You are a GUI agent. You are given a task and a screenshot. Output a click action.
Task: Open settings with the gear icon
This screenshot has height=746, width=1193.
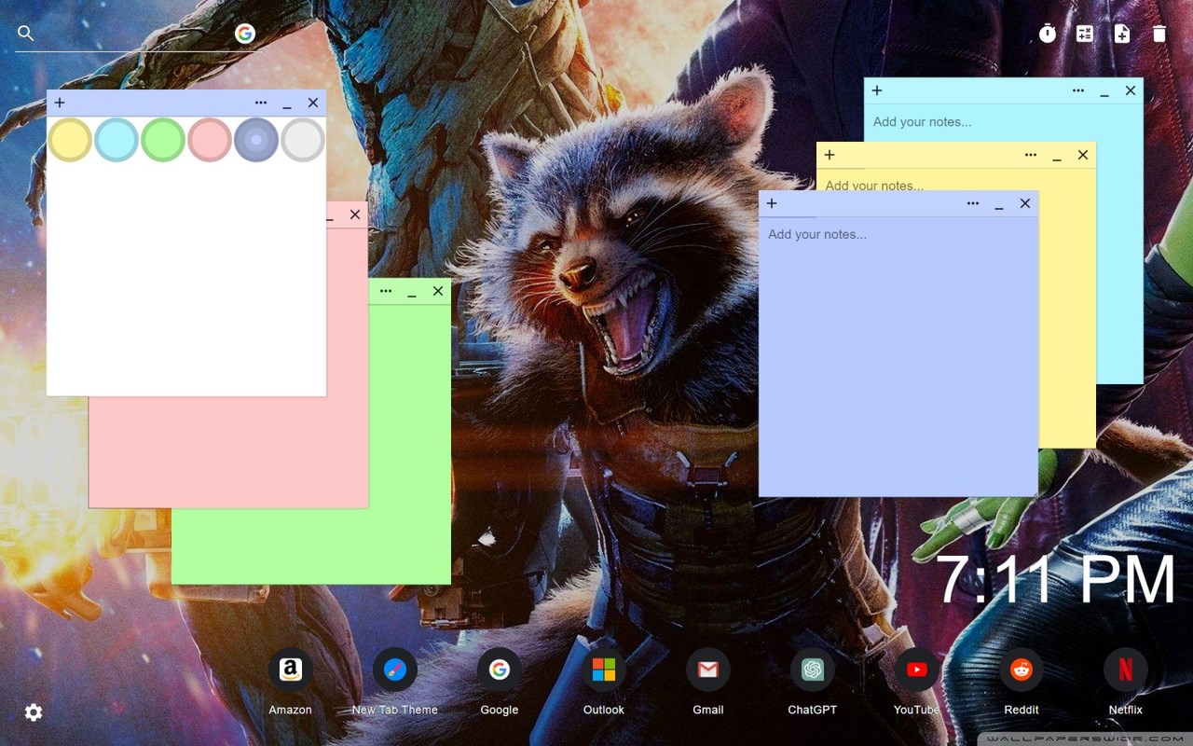[x=34, y=712]
